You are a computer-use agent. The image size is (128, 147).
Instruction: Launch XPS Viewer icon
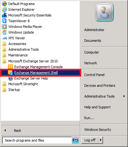tap(4, 38)
